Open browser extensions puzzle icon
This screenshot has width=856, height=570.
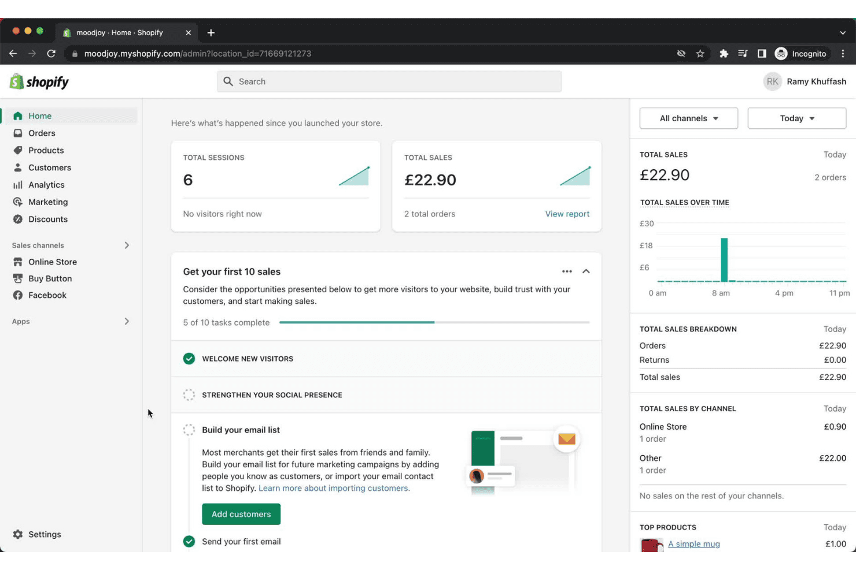pyautogui.click(x=724, y=54)
